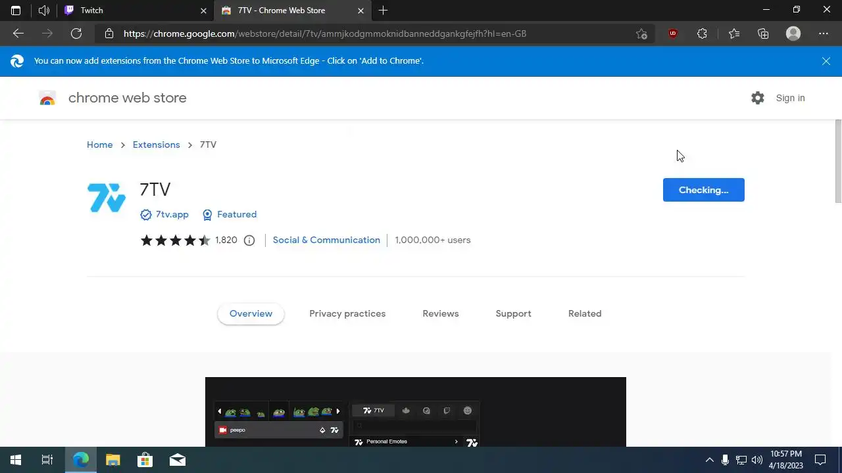The image size is (842, 473).
Task: Open the Web Store settings gear
Action: [758, 98]
